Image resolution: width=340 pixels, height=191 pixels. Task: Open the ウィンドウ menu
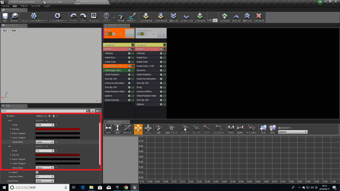pos(36,6)
